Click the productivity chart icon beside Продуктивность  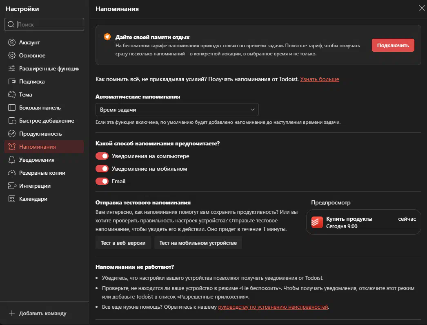point(12,134)
